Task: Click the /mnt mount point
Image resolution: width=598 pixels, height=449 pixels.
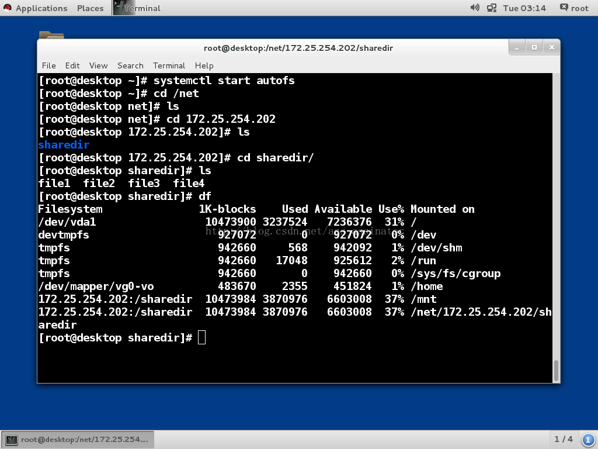Action: pos(423,299)
